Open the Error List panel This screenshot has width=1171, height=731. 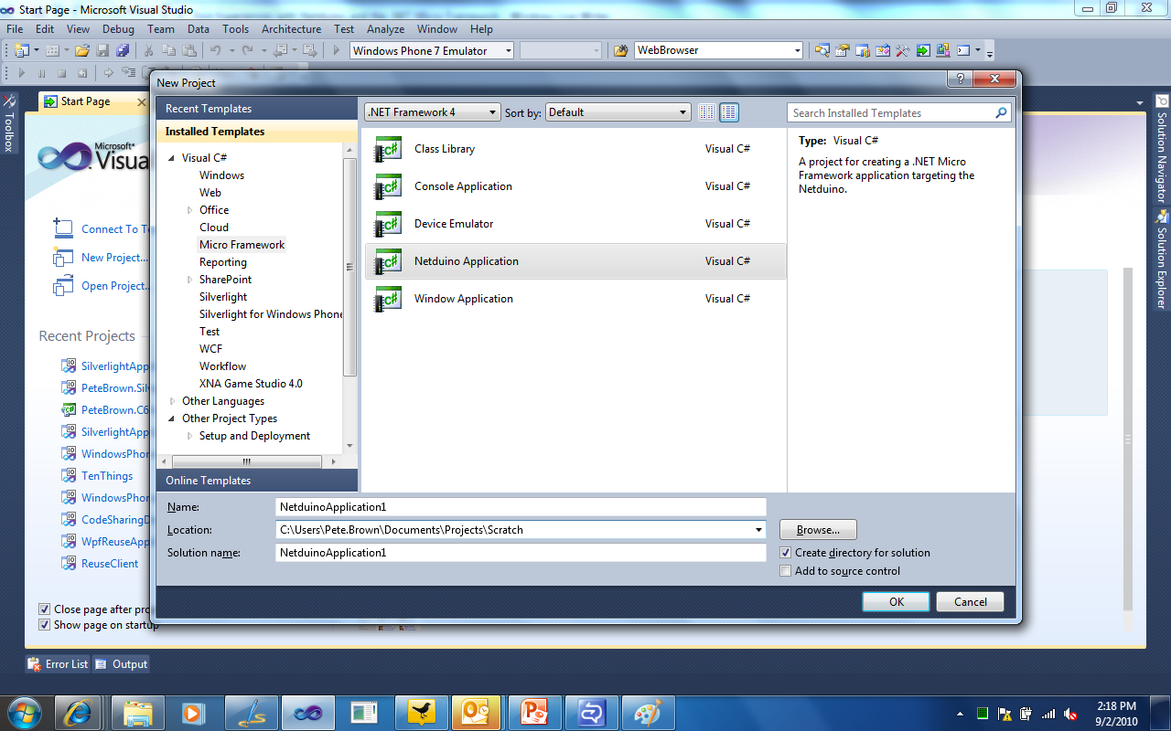58,664
